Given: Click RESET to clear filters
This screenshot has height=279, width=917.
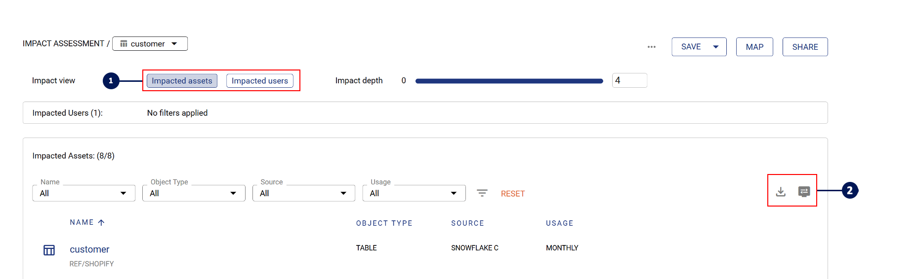Looking at the screenshot, I should click(512, 194).
